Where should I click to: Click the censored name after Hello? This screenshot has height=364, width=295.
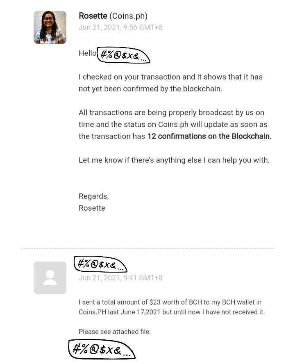(123, 55)
